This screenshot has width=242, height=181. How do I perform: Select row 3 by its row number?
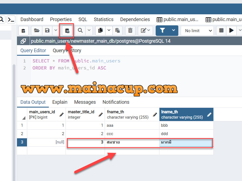pyautogui.click(x=22, y=142)
